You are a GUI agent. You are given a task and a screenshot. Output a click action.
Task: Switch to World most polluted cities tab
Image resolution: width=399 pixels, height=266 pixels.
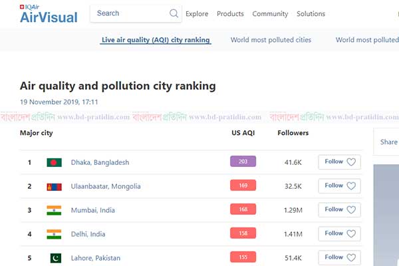271,40
